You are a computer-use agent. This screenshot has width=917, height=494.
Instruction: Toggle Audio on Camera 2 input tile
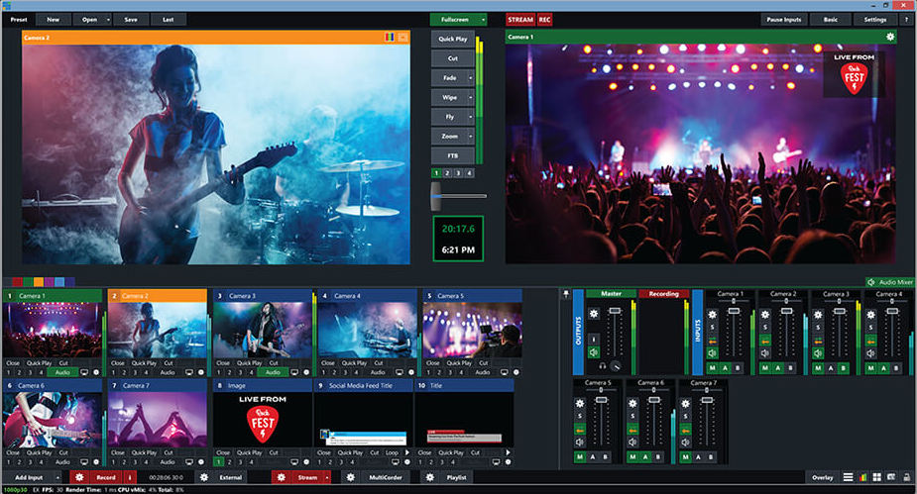click(169, 372)
